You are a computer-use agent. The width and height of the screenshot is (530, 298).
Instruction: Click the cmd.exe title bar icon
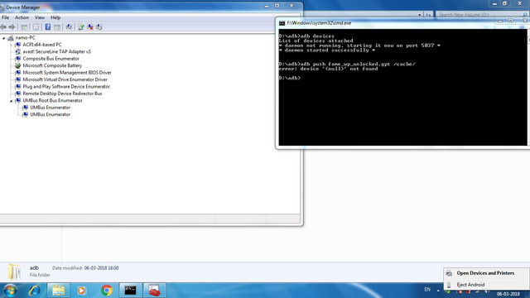(x=282, y=23)
